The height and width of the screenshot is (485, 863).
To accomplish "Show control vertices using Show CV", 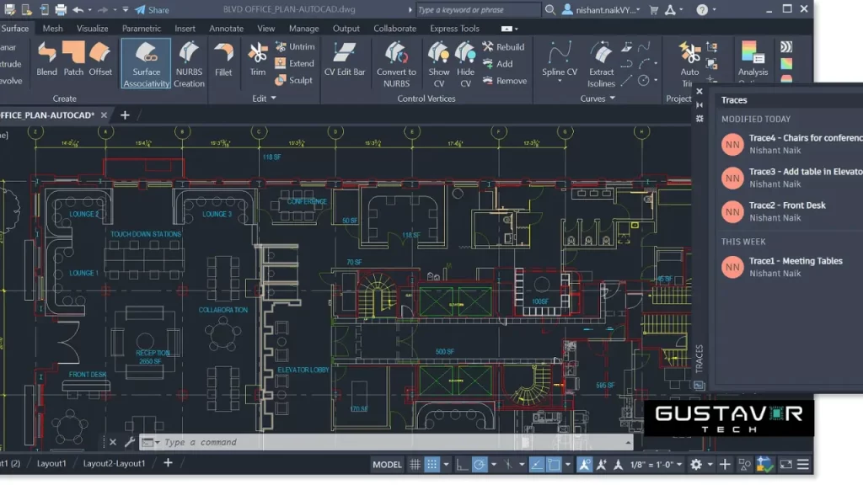I will (x=438, y=63).
